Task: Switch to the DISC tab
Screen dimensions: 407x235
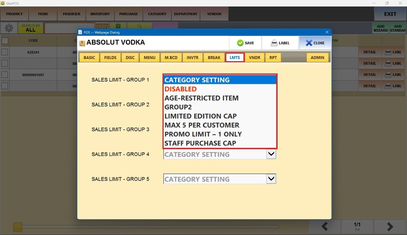Action: pos(130,58)
